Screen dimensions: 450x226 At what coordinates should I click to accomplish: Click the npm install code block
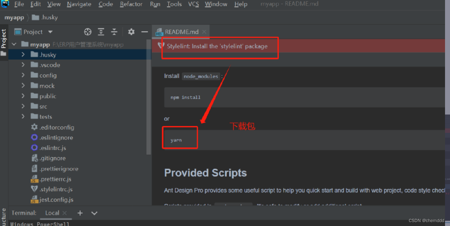(304, 97)
